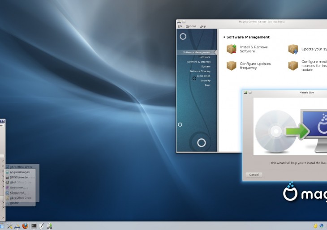Screen dimensions: 327x230
Task: Choose Okular in the application list
Action: tap(14, 203)
